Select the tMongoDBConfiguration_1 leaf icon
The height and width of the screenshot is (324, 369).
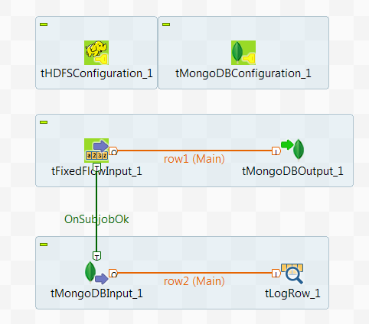(x=243, y=53)
